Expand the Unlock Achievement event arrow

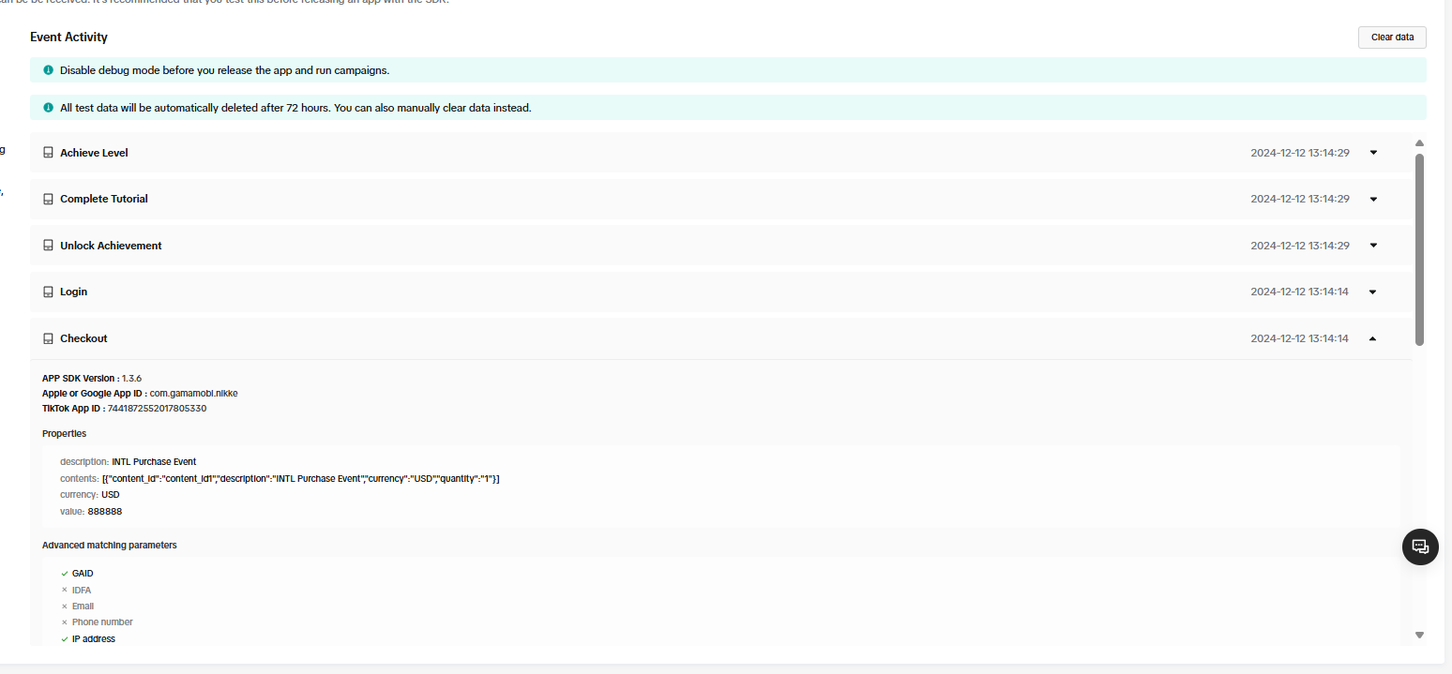pos(1373,246)
